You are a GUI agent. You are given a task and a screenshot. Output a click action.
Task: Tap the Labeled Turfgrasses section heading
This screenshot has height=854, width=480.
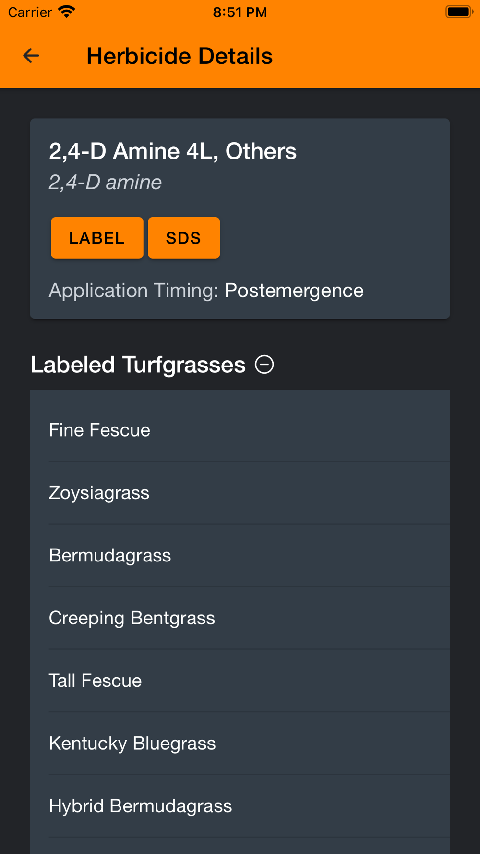pos(138,365)
